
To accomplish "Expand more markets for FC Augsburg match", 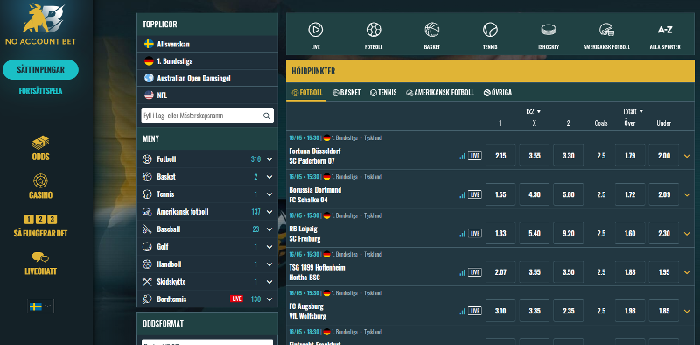I will pos(687,311).
